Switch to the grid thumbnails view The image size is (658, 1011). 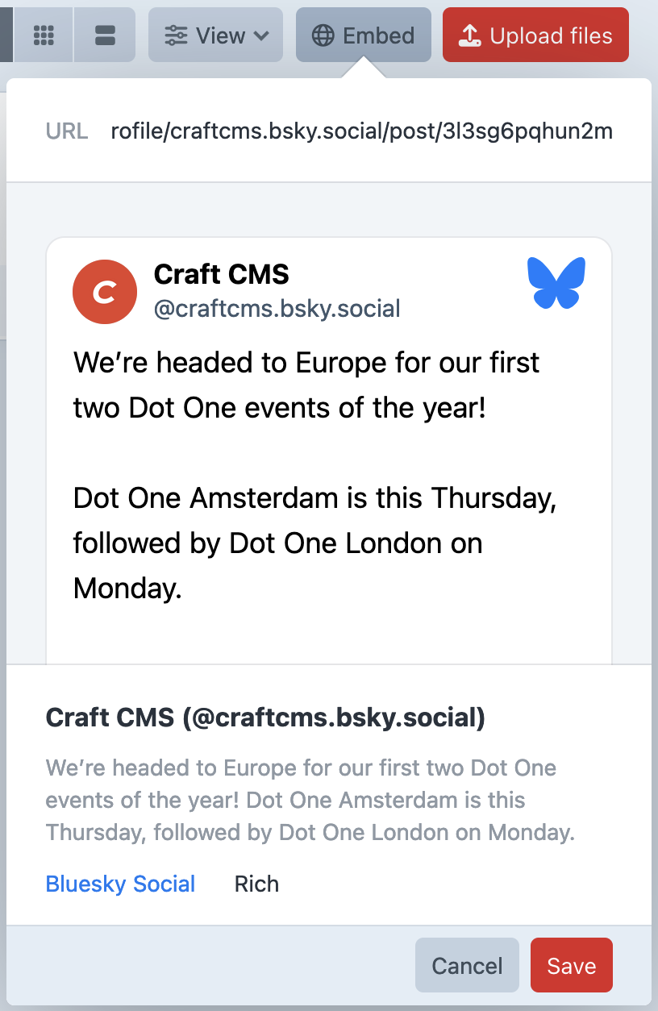point(44,35)
